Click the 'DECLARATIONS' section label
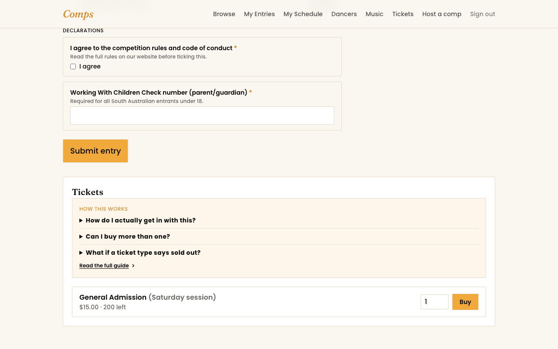Viewport: 558px width, 349px height. (83, 31)
